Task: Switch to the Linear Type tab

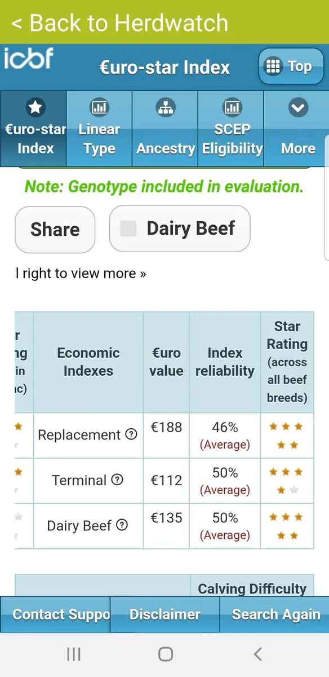Action: [99, 129]
